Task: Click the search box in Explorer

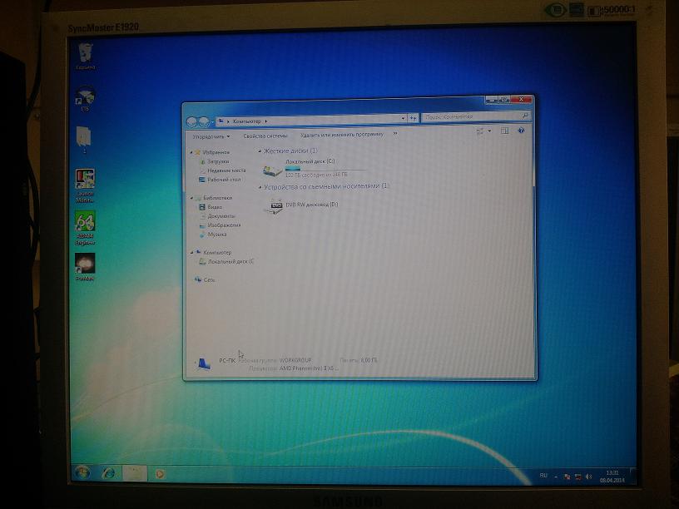Action: (x=474, y=117)
